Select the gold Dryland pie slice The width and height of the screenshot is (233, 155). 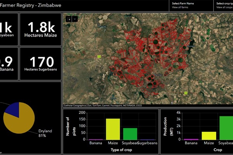point(20,122)
